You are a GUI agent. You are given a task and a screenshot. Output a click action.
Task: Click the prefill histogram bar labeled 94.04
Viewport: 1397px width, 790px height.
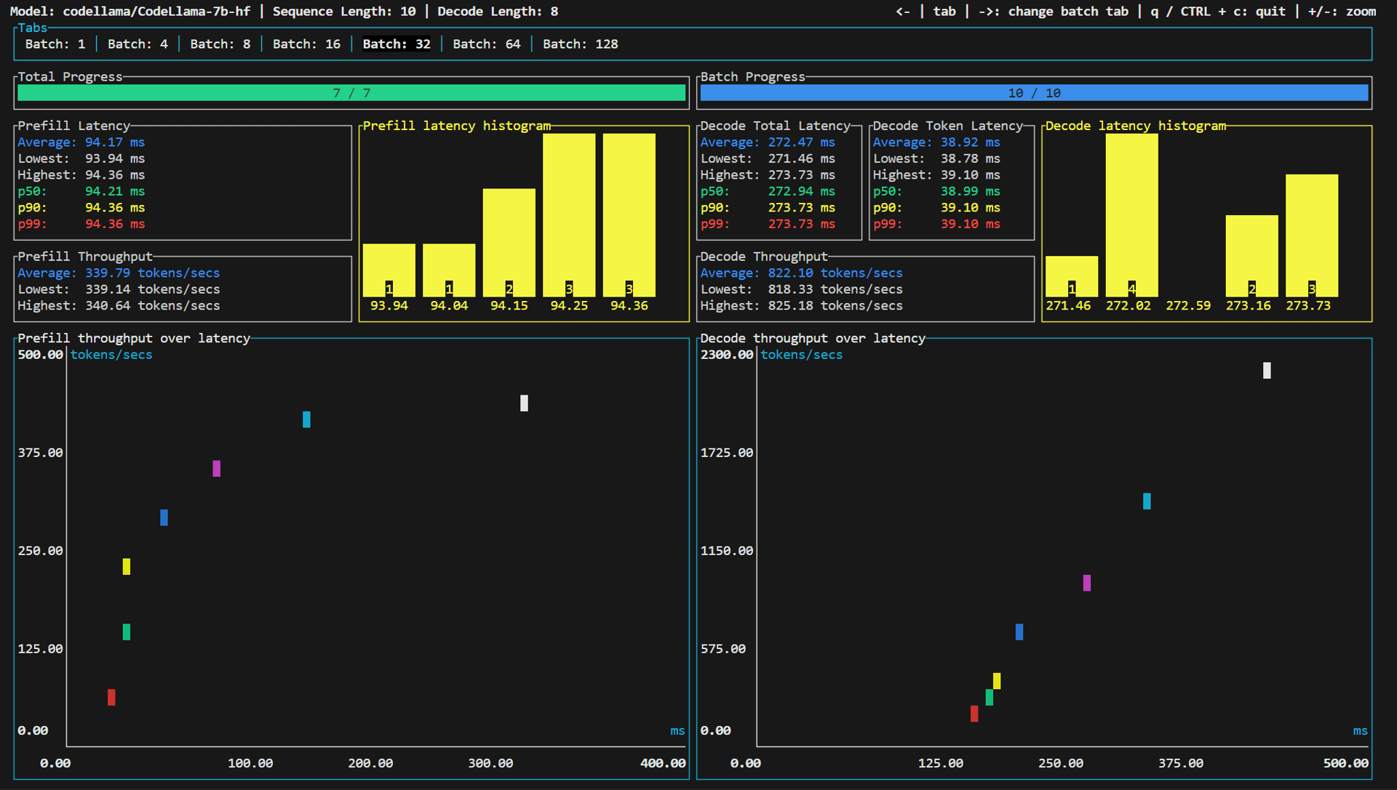click(x=449, y=270)
